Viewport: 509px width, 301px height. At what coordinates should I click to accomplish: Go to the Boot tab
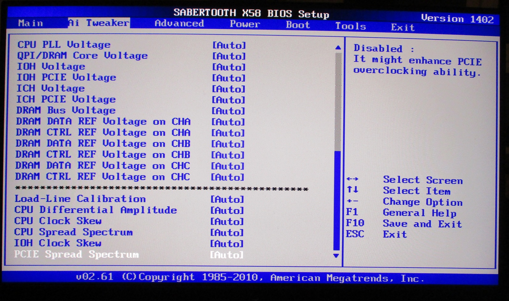[298, 25]
